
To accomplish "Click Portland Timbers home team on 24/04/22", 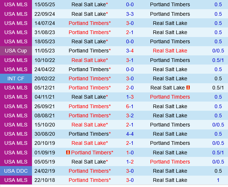I will pos(89,69).
